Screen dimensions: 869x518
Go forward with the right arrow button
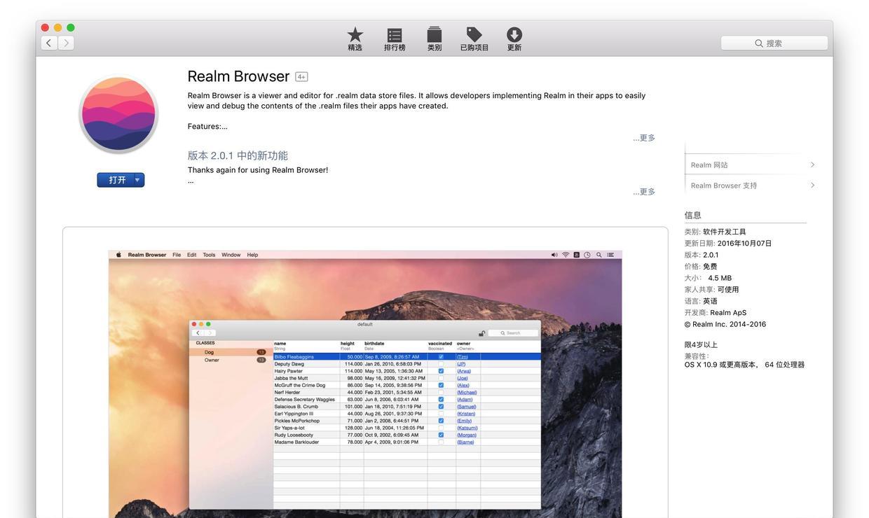(66, 43)
